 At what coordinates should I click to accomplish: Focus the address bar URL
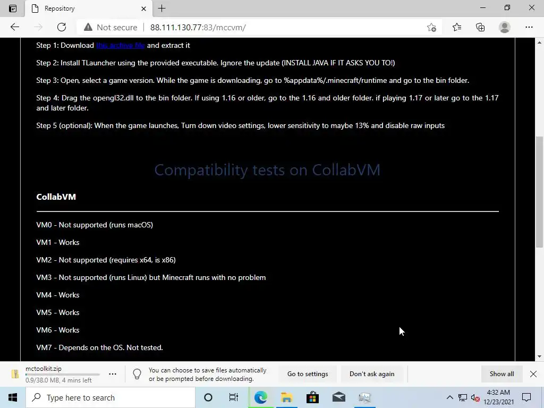(198, 28)
